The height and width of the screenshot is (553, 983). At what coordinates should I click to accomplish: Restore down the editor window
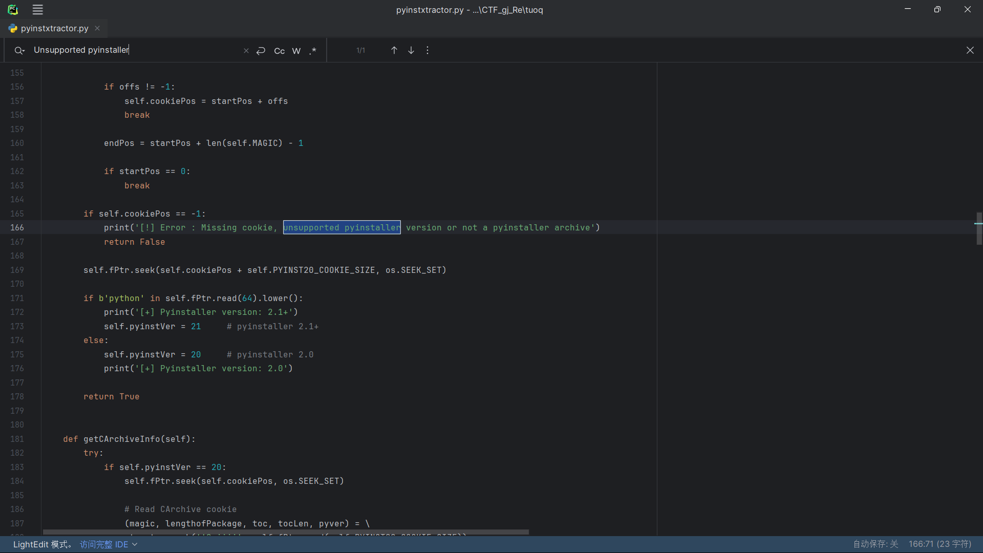click(x=937, y=9)
